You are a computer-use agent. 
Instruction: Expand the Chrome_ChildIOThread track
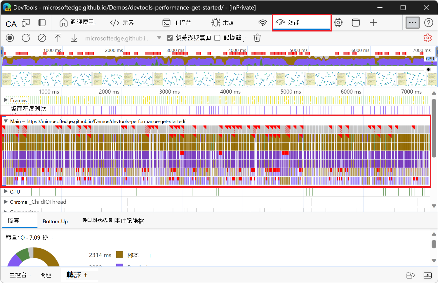(6, 202)
